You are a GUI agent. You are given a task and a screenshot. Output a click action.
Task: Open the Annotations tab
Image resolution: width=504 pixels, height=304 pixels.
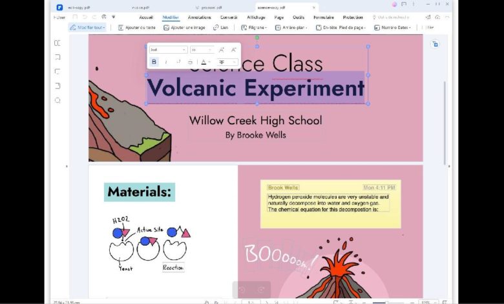click(x=199, y=17)
